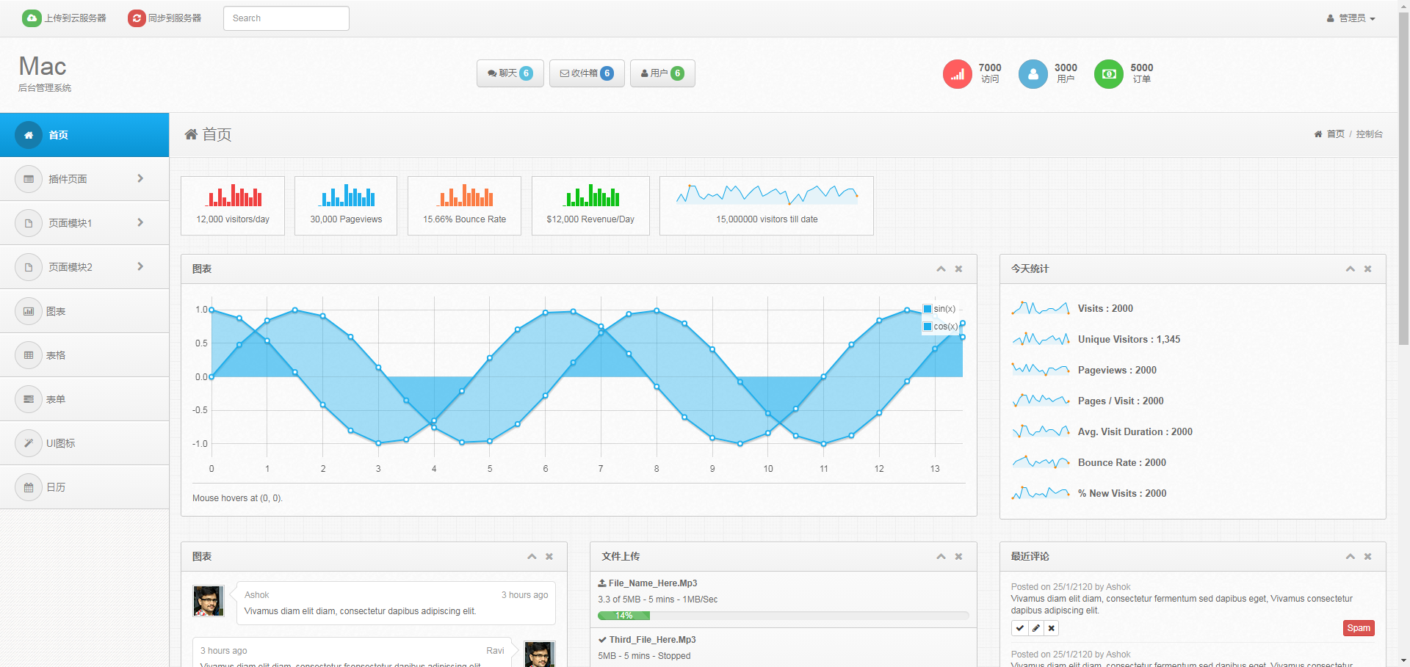Click the Search input field
Viewport: 1410px width, 667px height.
[286, 18]
